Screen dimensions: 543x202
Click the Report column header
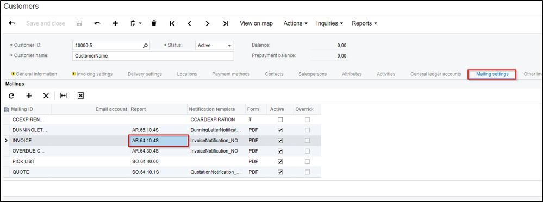coord(158,109)
